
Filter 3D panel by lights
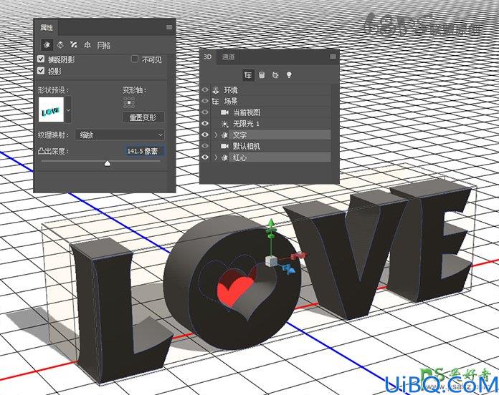click(289, 75)
